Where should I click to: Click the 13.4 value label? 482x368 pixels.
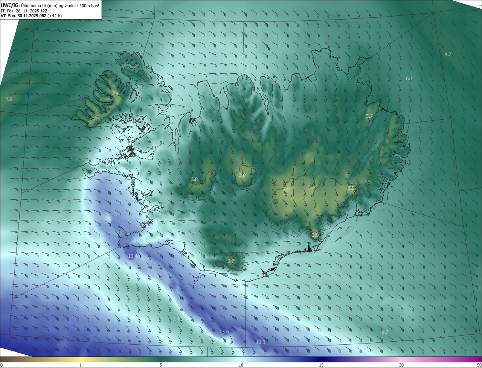[132, 256]
